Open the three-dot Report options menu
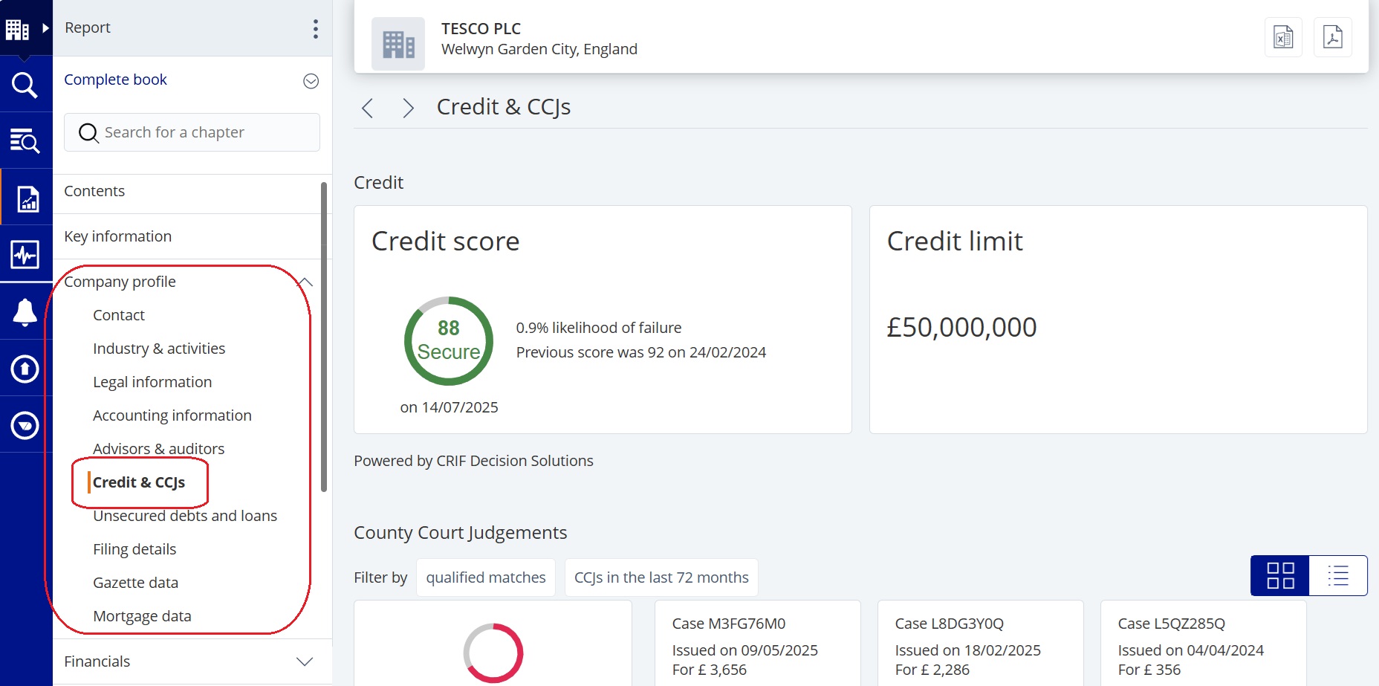The height and width of the screenshot is (686, 1379). (x=316, y=29)
